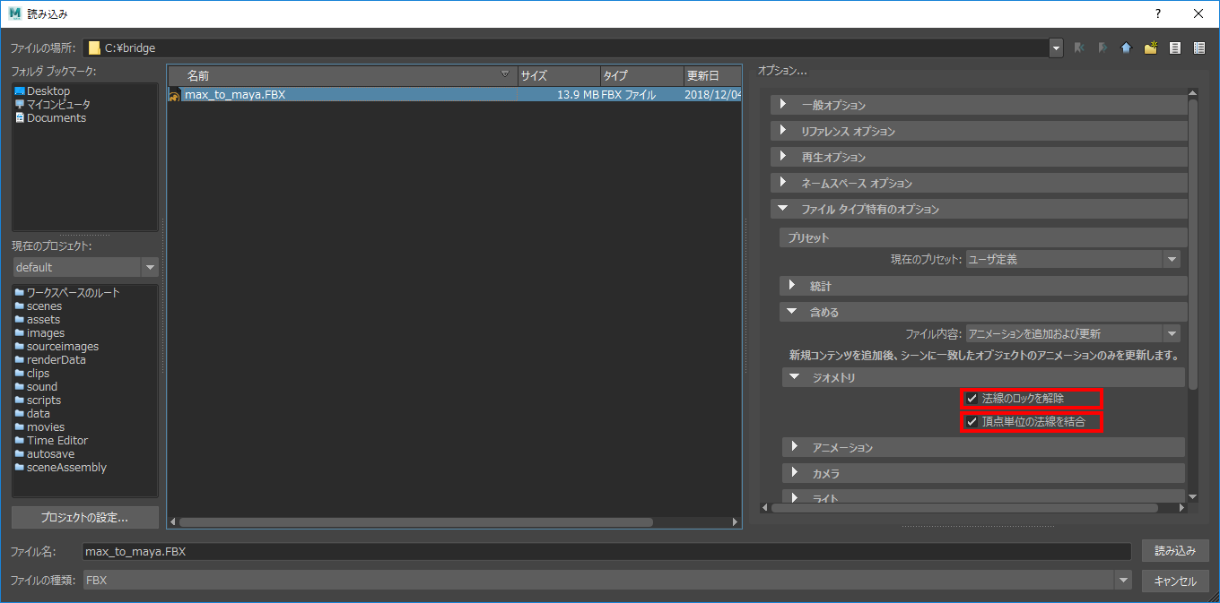Uncheck 法線のロックを解除 checkbox
This screenshot has height=603, width=1220.
(x=972, y=399)
